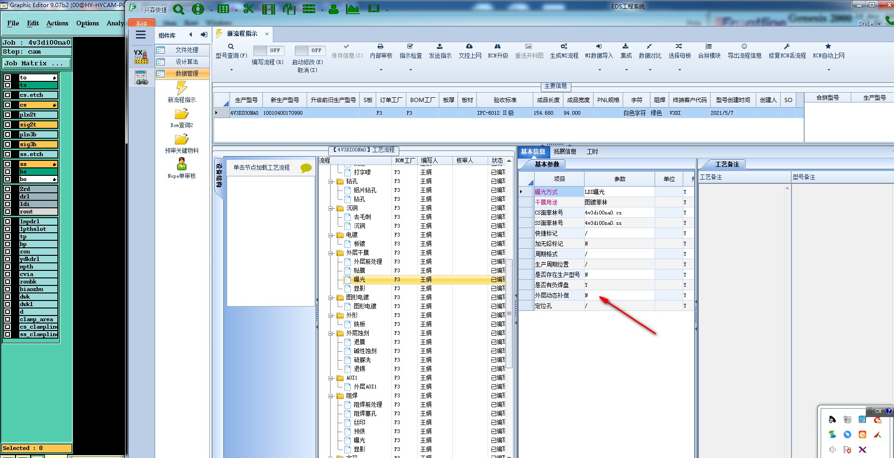Click the green area chart icon in quick toolbar

(x=353, y=9)
